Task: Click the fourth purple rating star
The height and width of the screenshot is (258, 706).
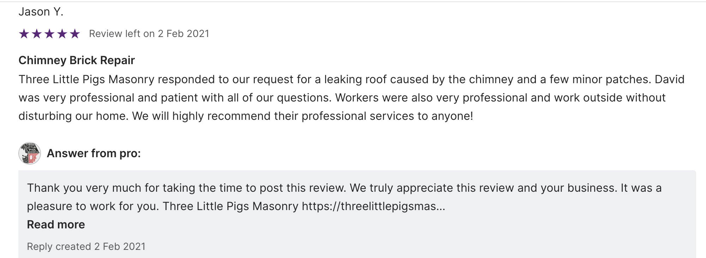Action: click(x=62, y=34)
